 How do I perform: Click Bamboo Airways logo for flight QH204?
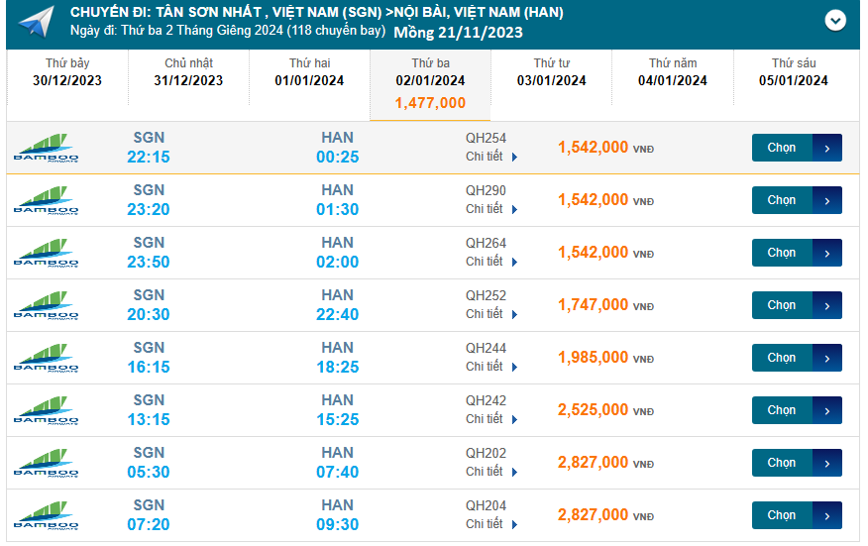(46, 515)
